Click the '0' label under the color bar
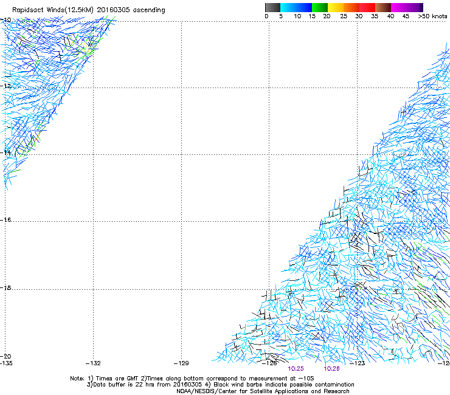Viewport: 450px width, 395px height. [x=266, y=16]
